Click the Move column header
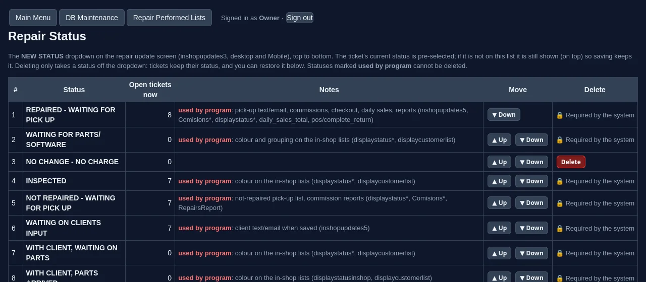646x282 pixels. [x=518, y=90]
